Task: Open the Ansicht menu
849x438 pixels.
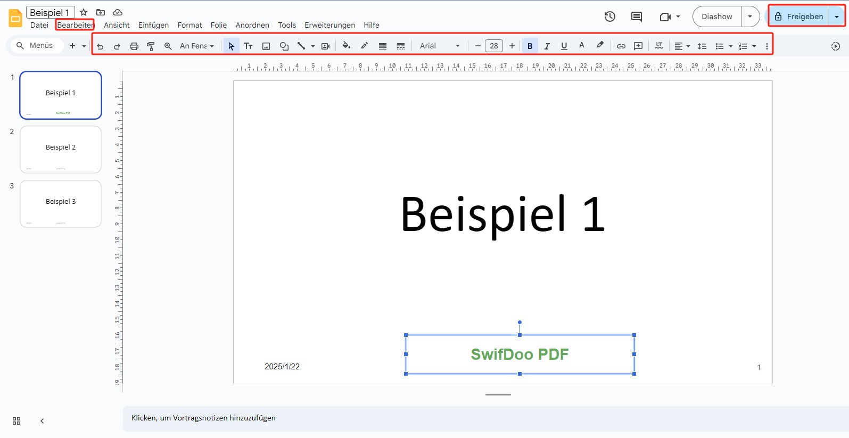Action: 117,25
